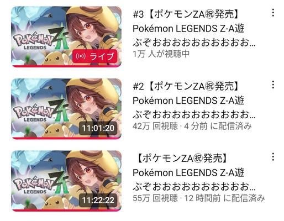Open the #2 video thumbnail
This screenshot has width=284, height=221.
66,109
